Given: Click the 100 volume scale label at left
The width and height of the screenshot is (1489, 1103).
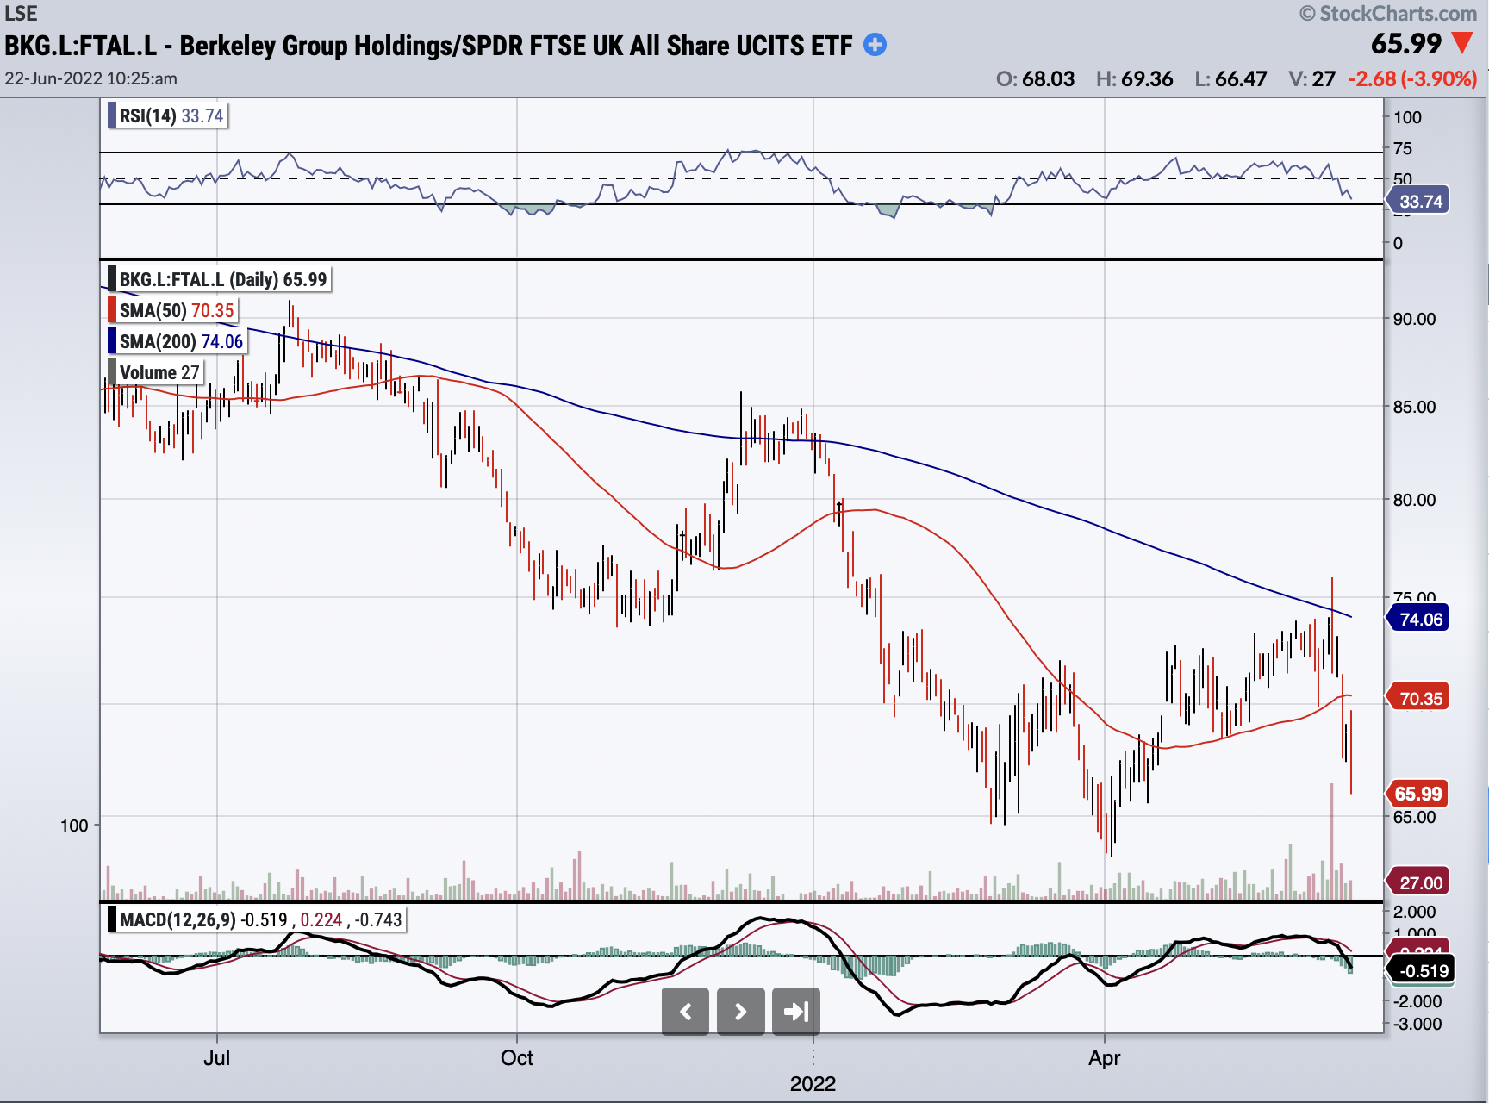Looking at the screenshot, I should pyautogui.click(x=74, y=826).
